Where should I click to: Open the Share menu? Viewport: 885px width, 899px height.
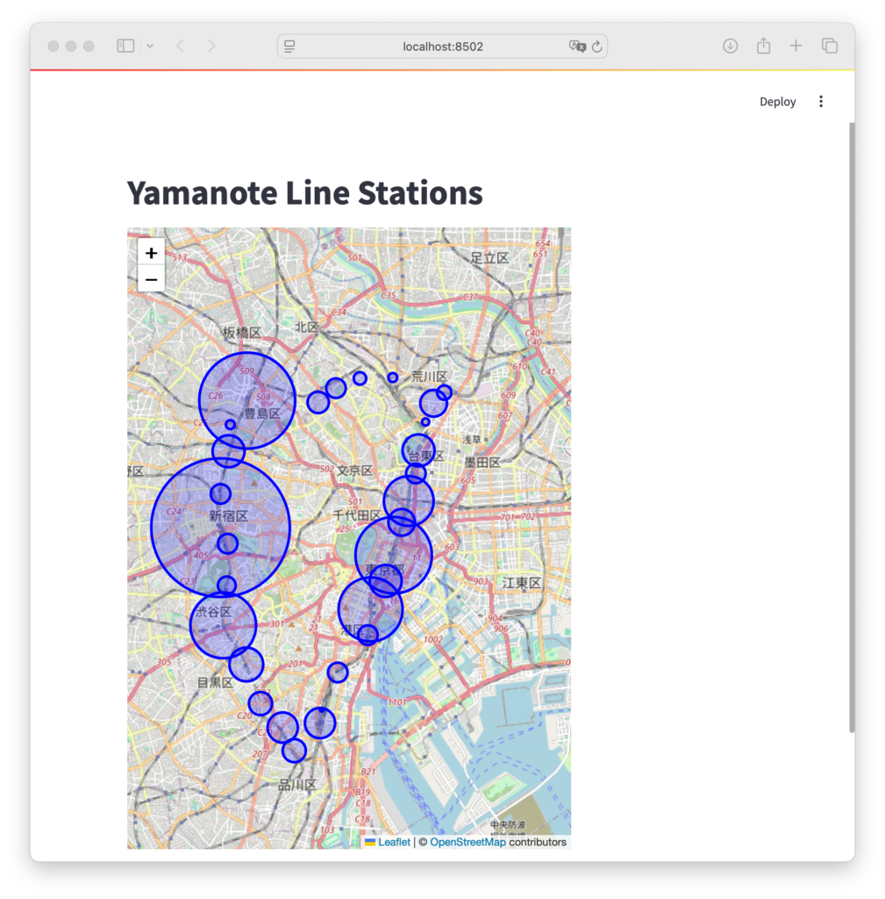[763, 46]
